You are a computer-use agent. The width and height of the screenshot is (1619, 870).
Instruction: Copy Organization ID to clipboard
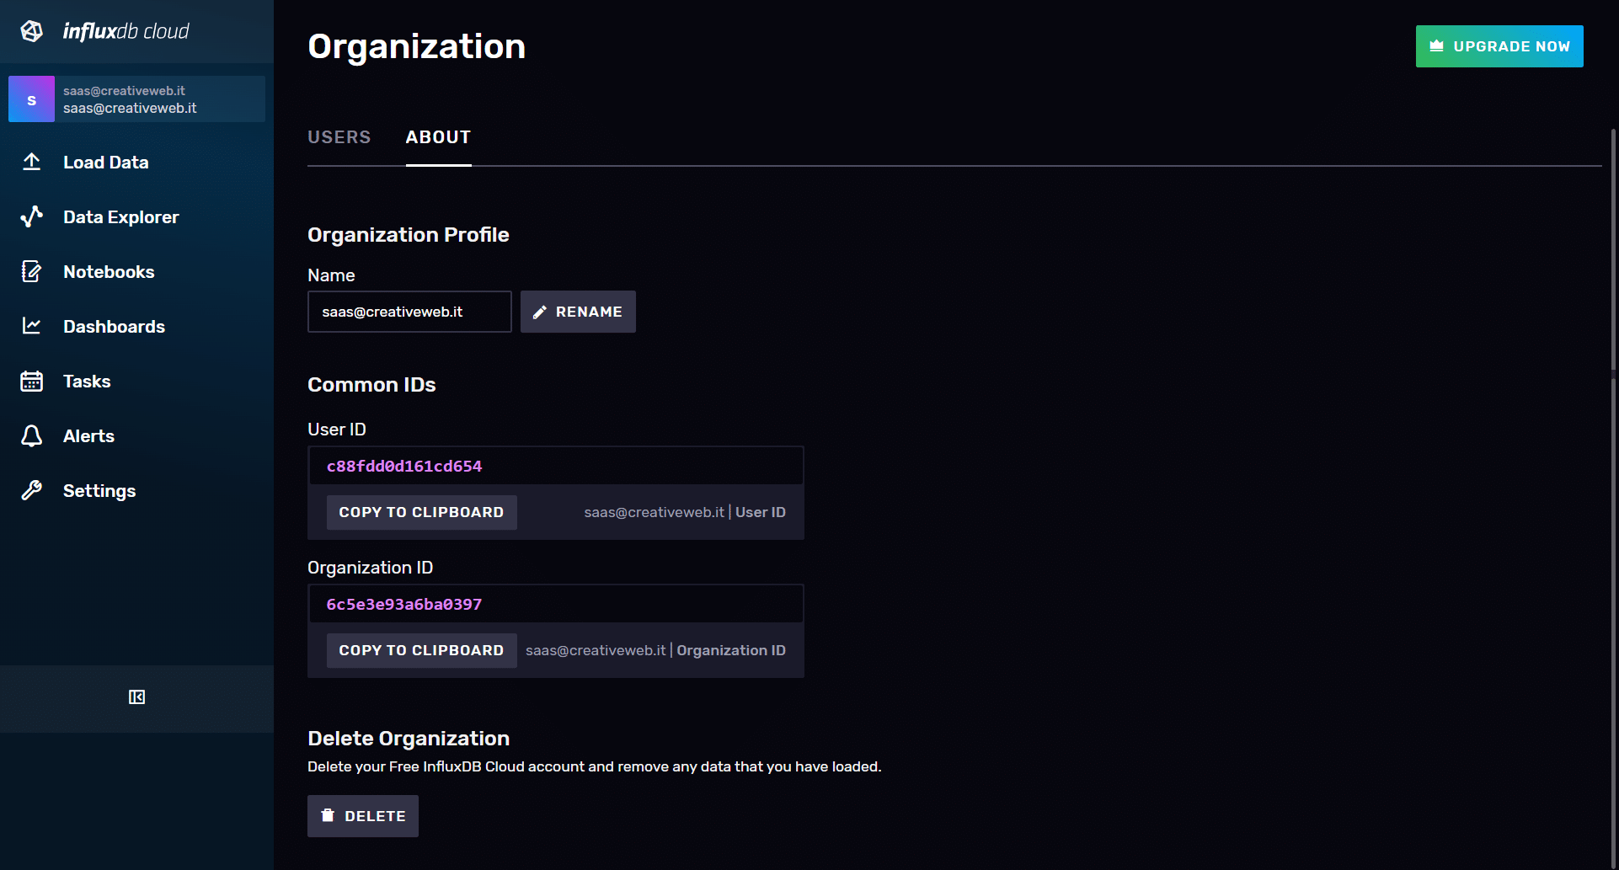pos(421,650)
